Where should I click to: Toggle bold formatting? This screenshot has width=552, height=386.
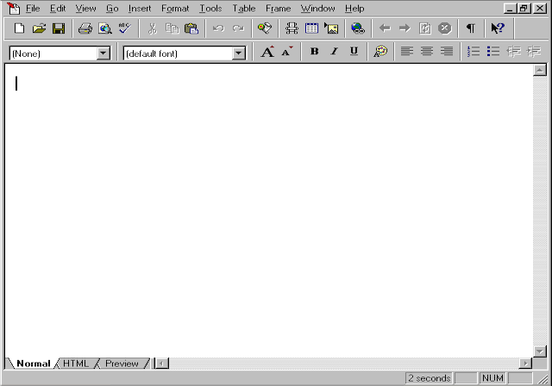(314, 52)
